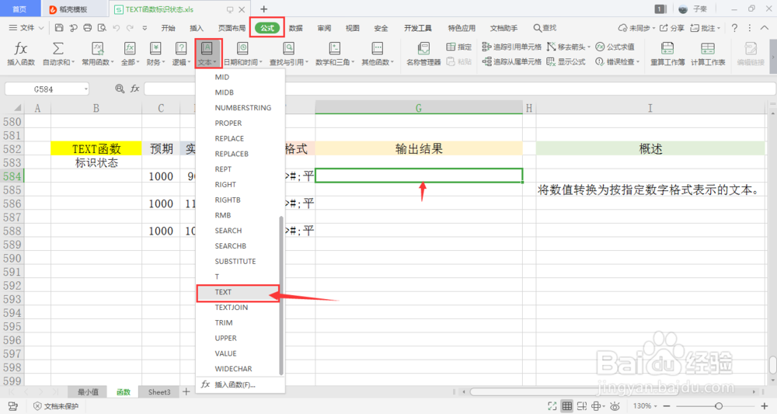
Task: Open Other Functions (其他函数) icon
Action: point(377,48)
